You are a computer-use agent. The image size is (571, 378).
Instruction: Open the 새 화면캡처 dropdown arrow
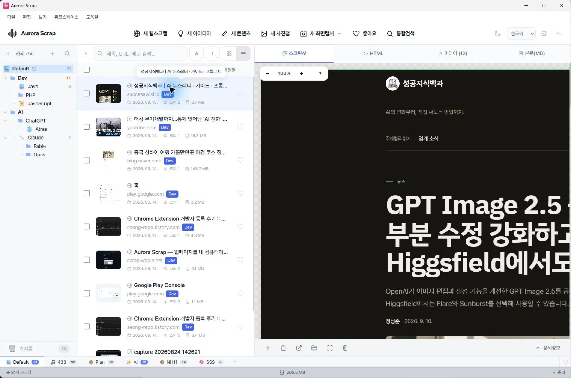340,33
